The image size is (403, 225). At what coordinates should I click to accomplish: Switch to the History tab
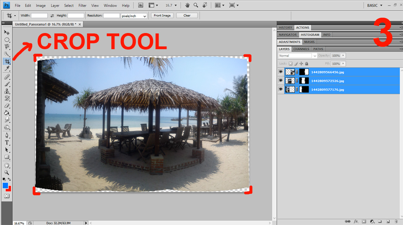point(285,28)
